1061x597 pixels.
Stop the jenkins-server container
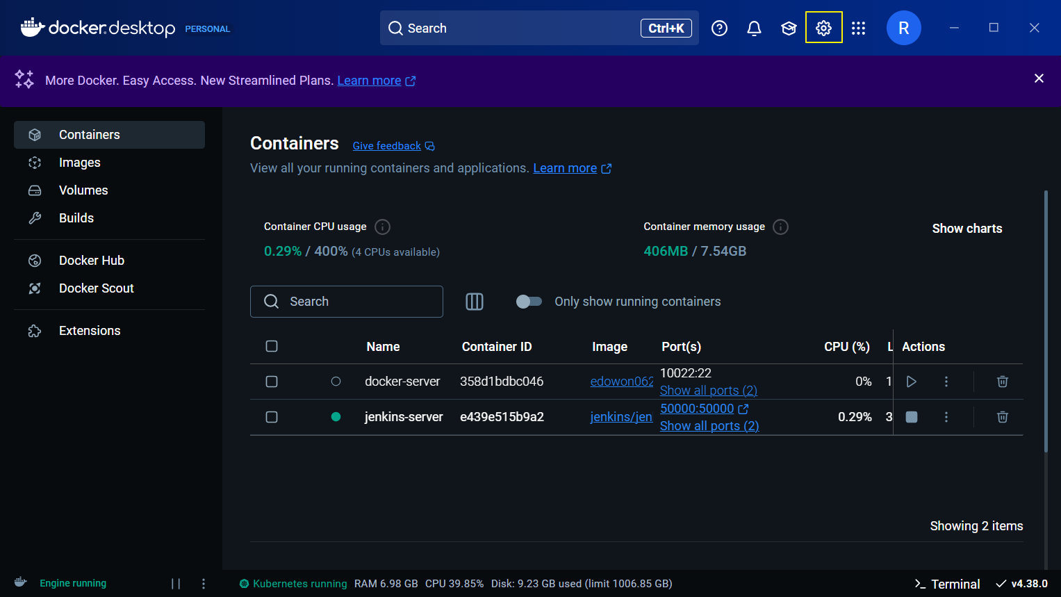click(912, 417)
